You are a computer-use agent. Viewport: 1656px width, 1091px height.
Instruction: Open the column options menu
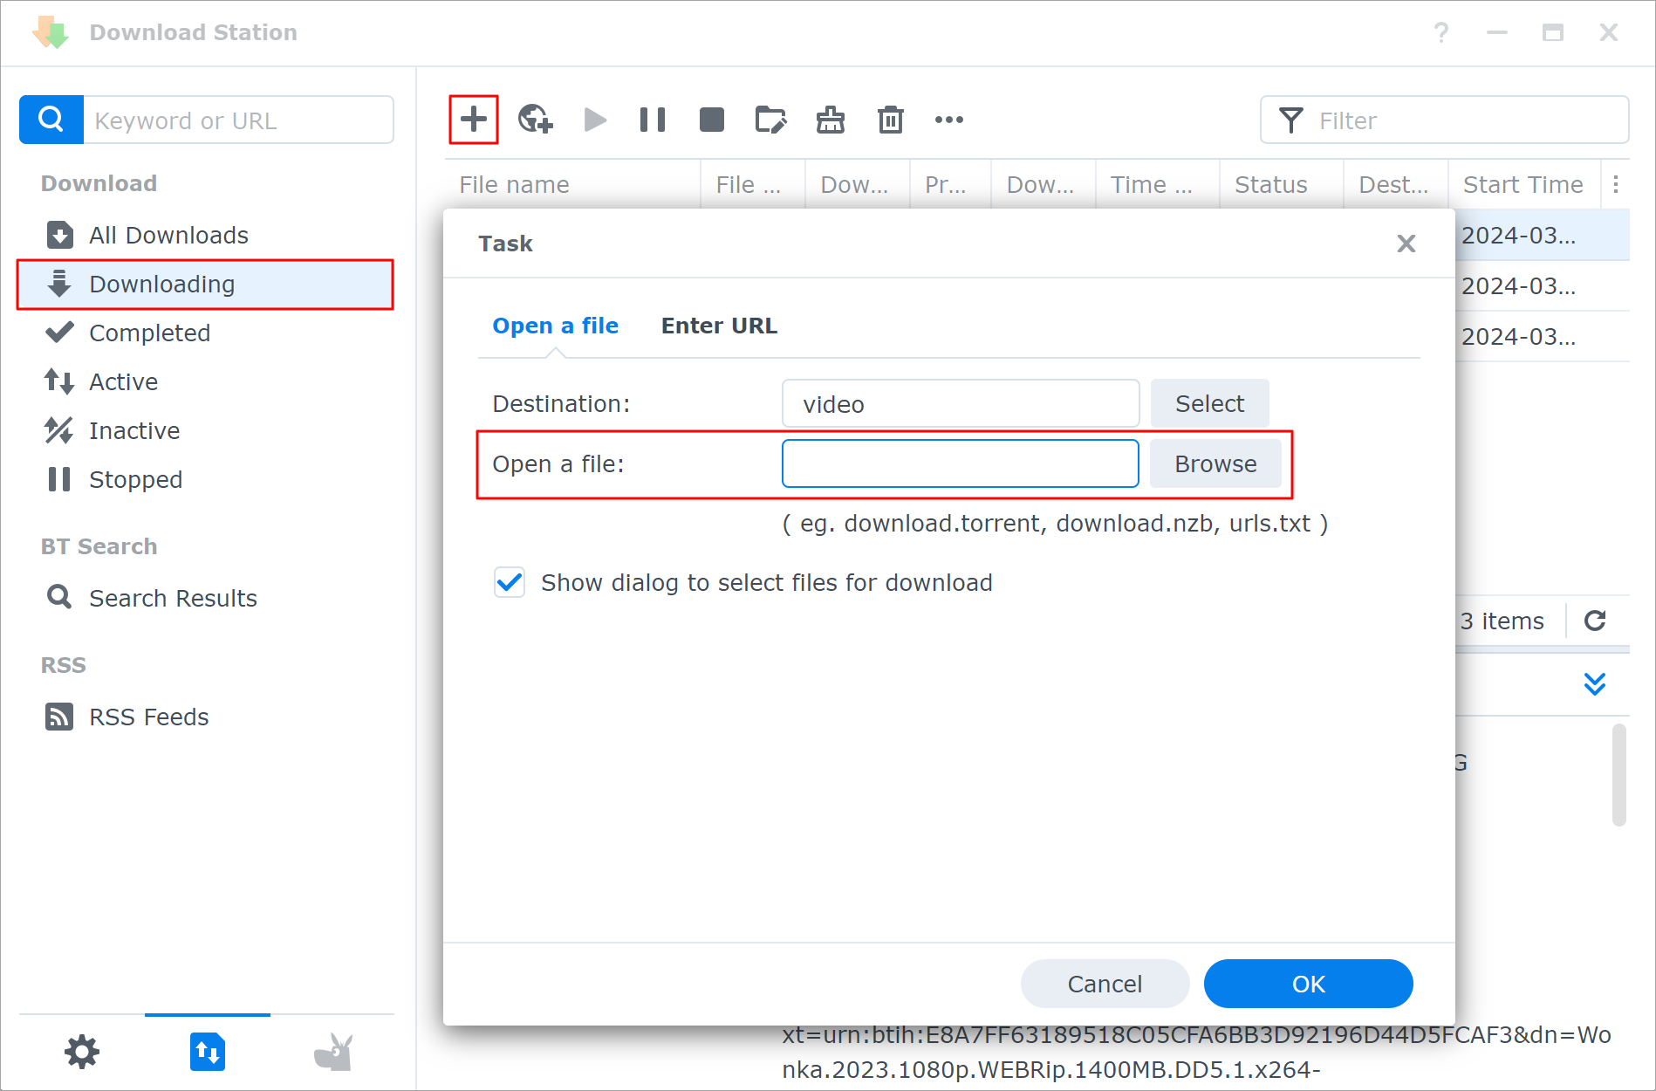pyautogui.click(x=1617, y=184)
